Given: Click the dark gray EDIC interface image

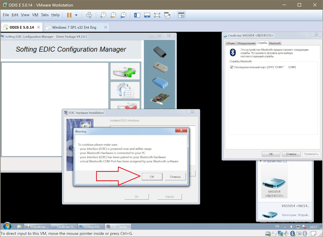Looking at the screenshot, I should point(160,52).
